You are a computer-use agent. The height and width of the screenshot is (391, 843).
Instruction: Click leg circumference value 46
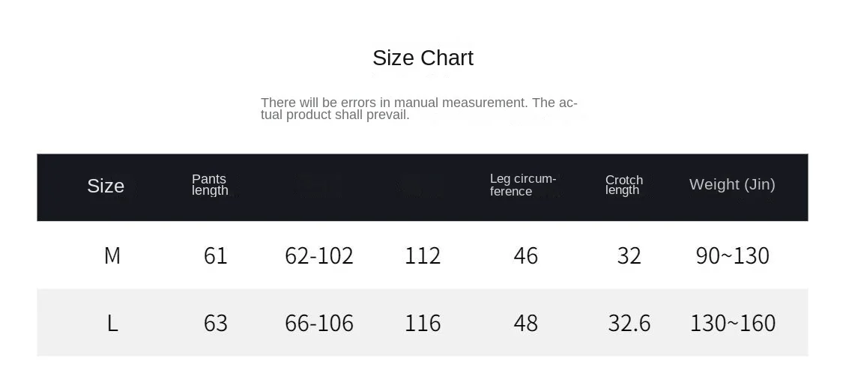click(525, 255)
